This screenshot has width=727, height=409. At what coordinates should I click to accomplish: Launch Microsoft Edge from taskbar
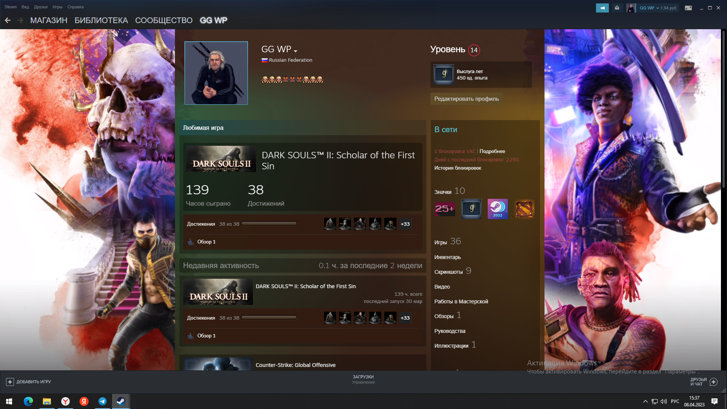pyautogui.click(x=28, y=401)
